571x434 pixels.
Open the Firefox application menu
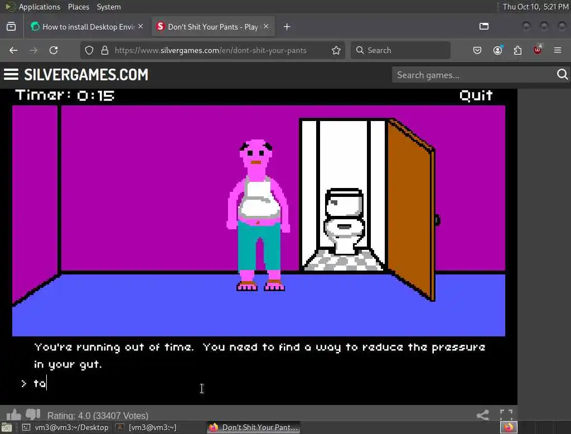558,50
